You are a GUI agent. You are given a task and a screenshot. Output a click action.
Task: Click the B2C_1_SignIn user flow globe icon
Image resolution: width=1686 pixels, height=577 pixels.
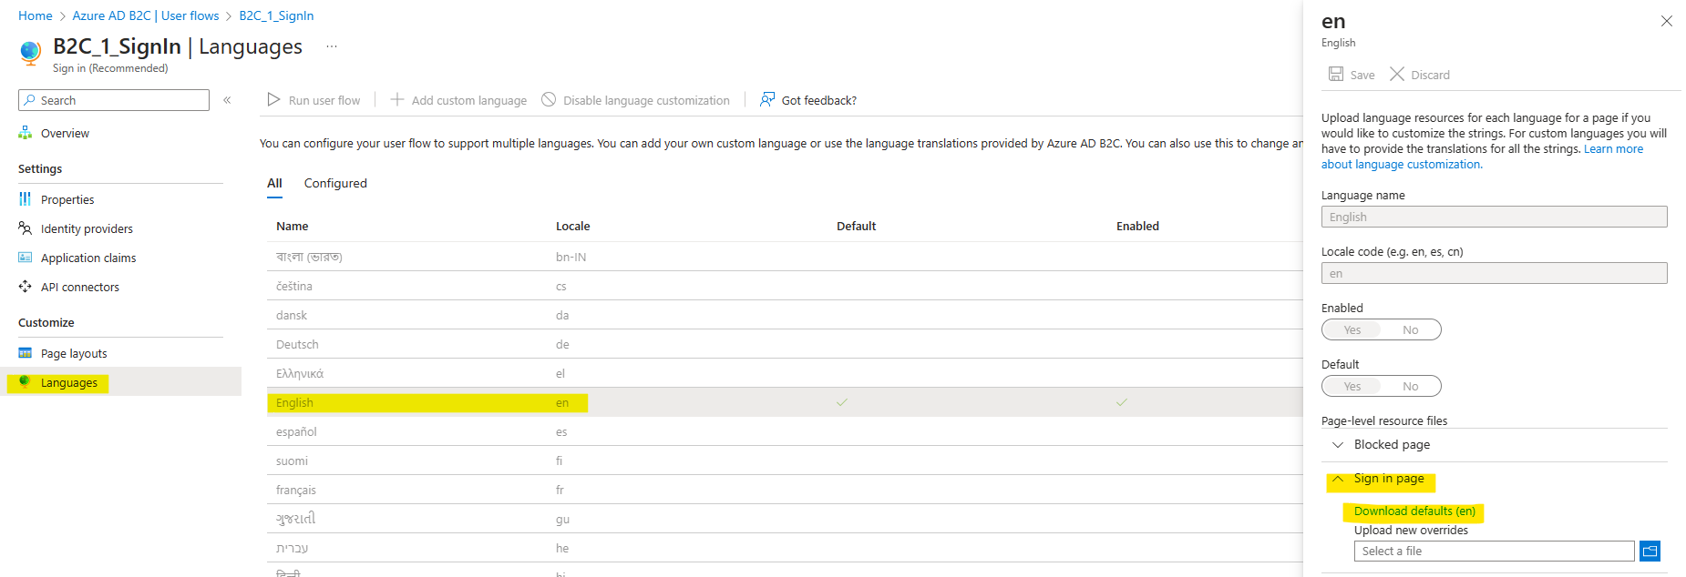pos(30,53)
